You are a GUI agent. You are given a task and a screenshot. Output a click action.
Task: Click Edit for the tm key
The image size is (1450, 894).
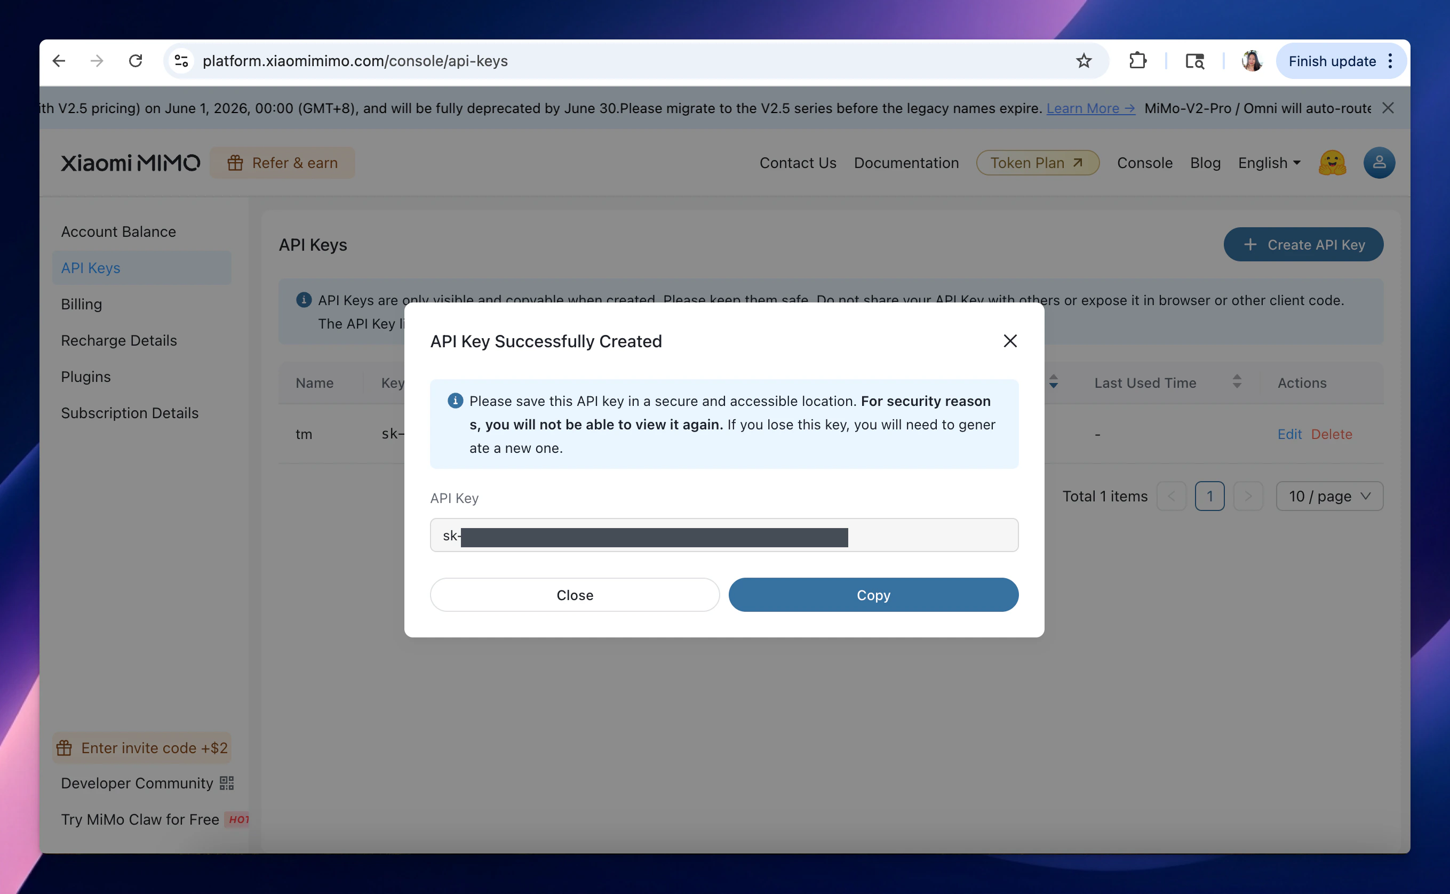1289,434
